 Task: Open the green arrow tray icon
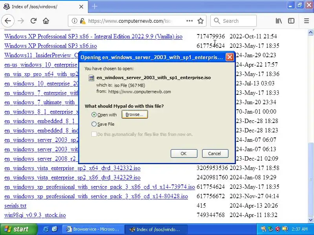[x=271, y=229]
